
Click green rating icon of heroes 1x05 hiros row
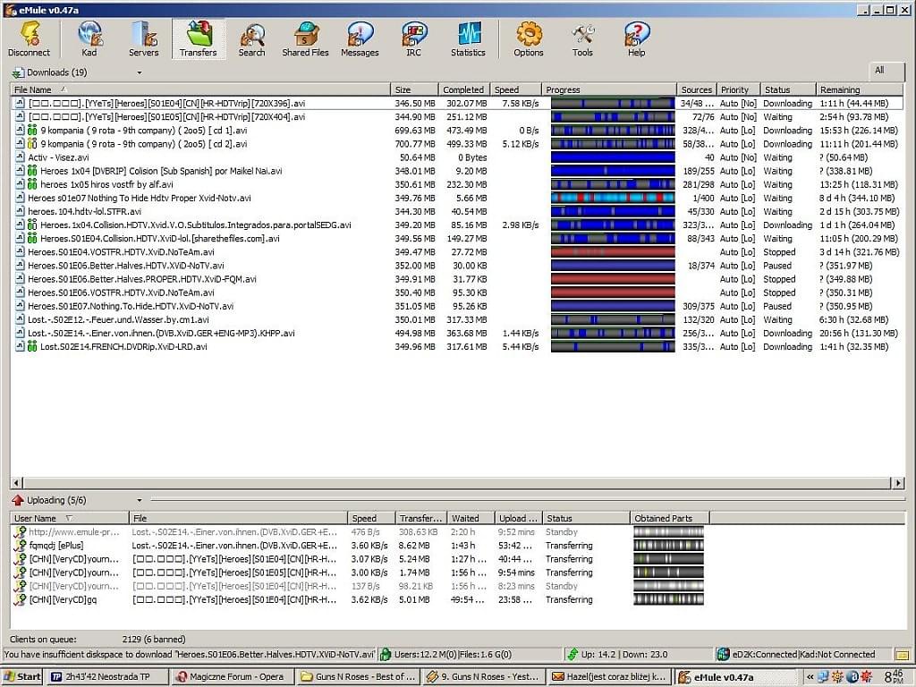pyautogui.click(x=32, y=184)
